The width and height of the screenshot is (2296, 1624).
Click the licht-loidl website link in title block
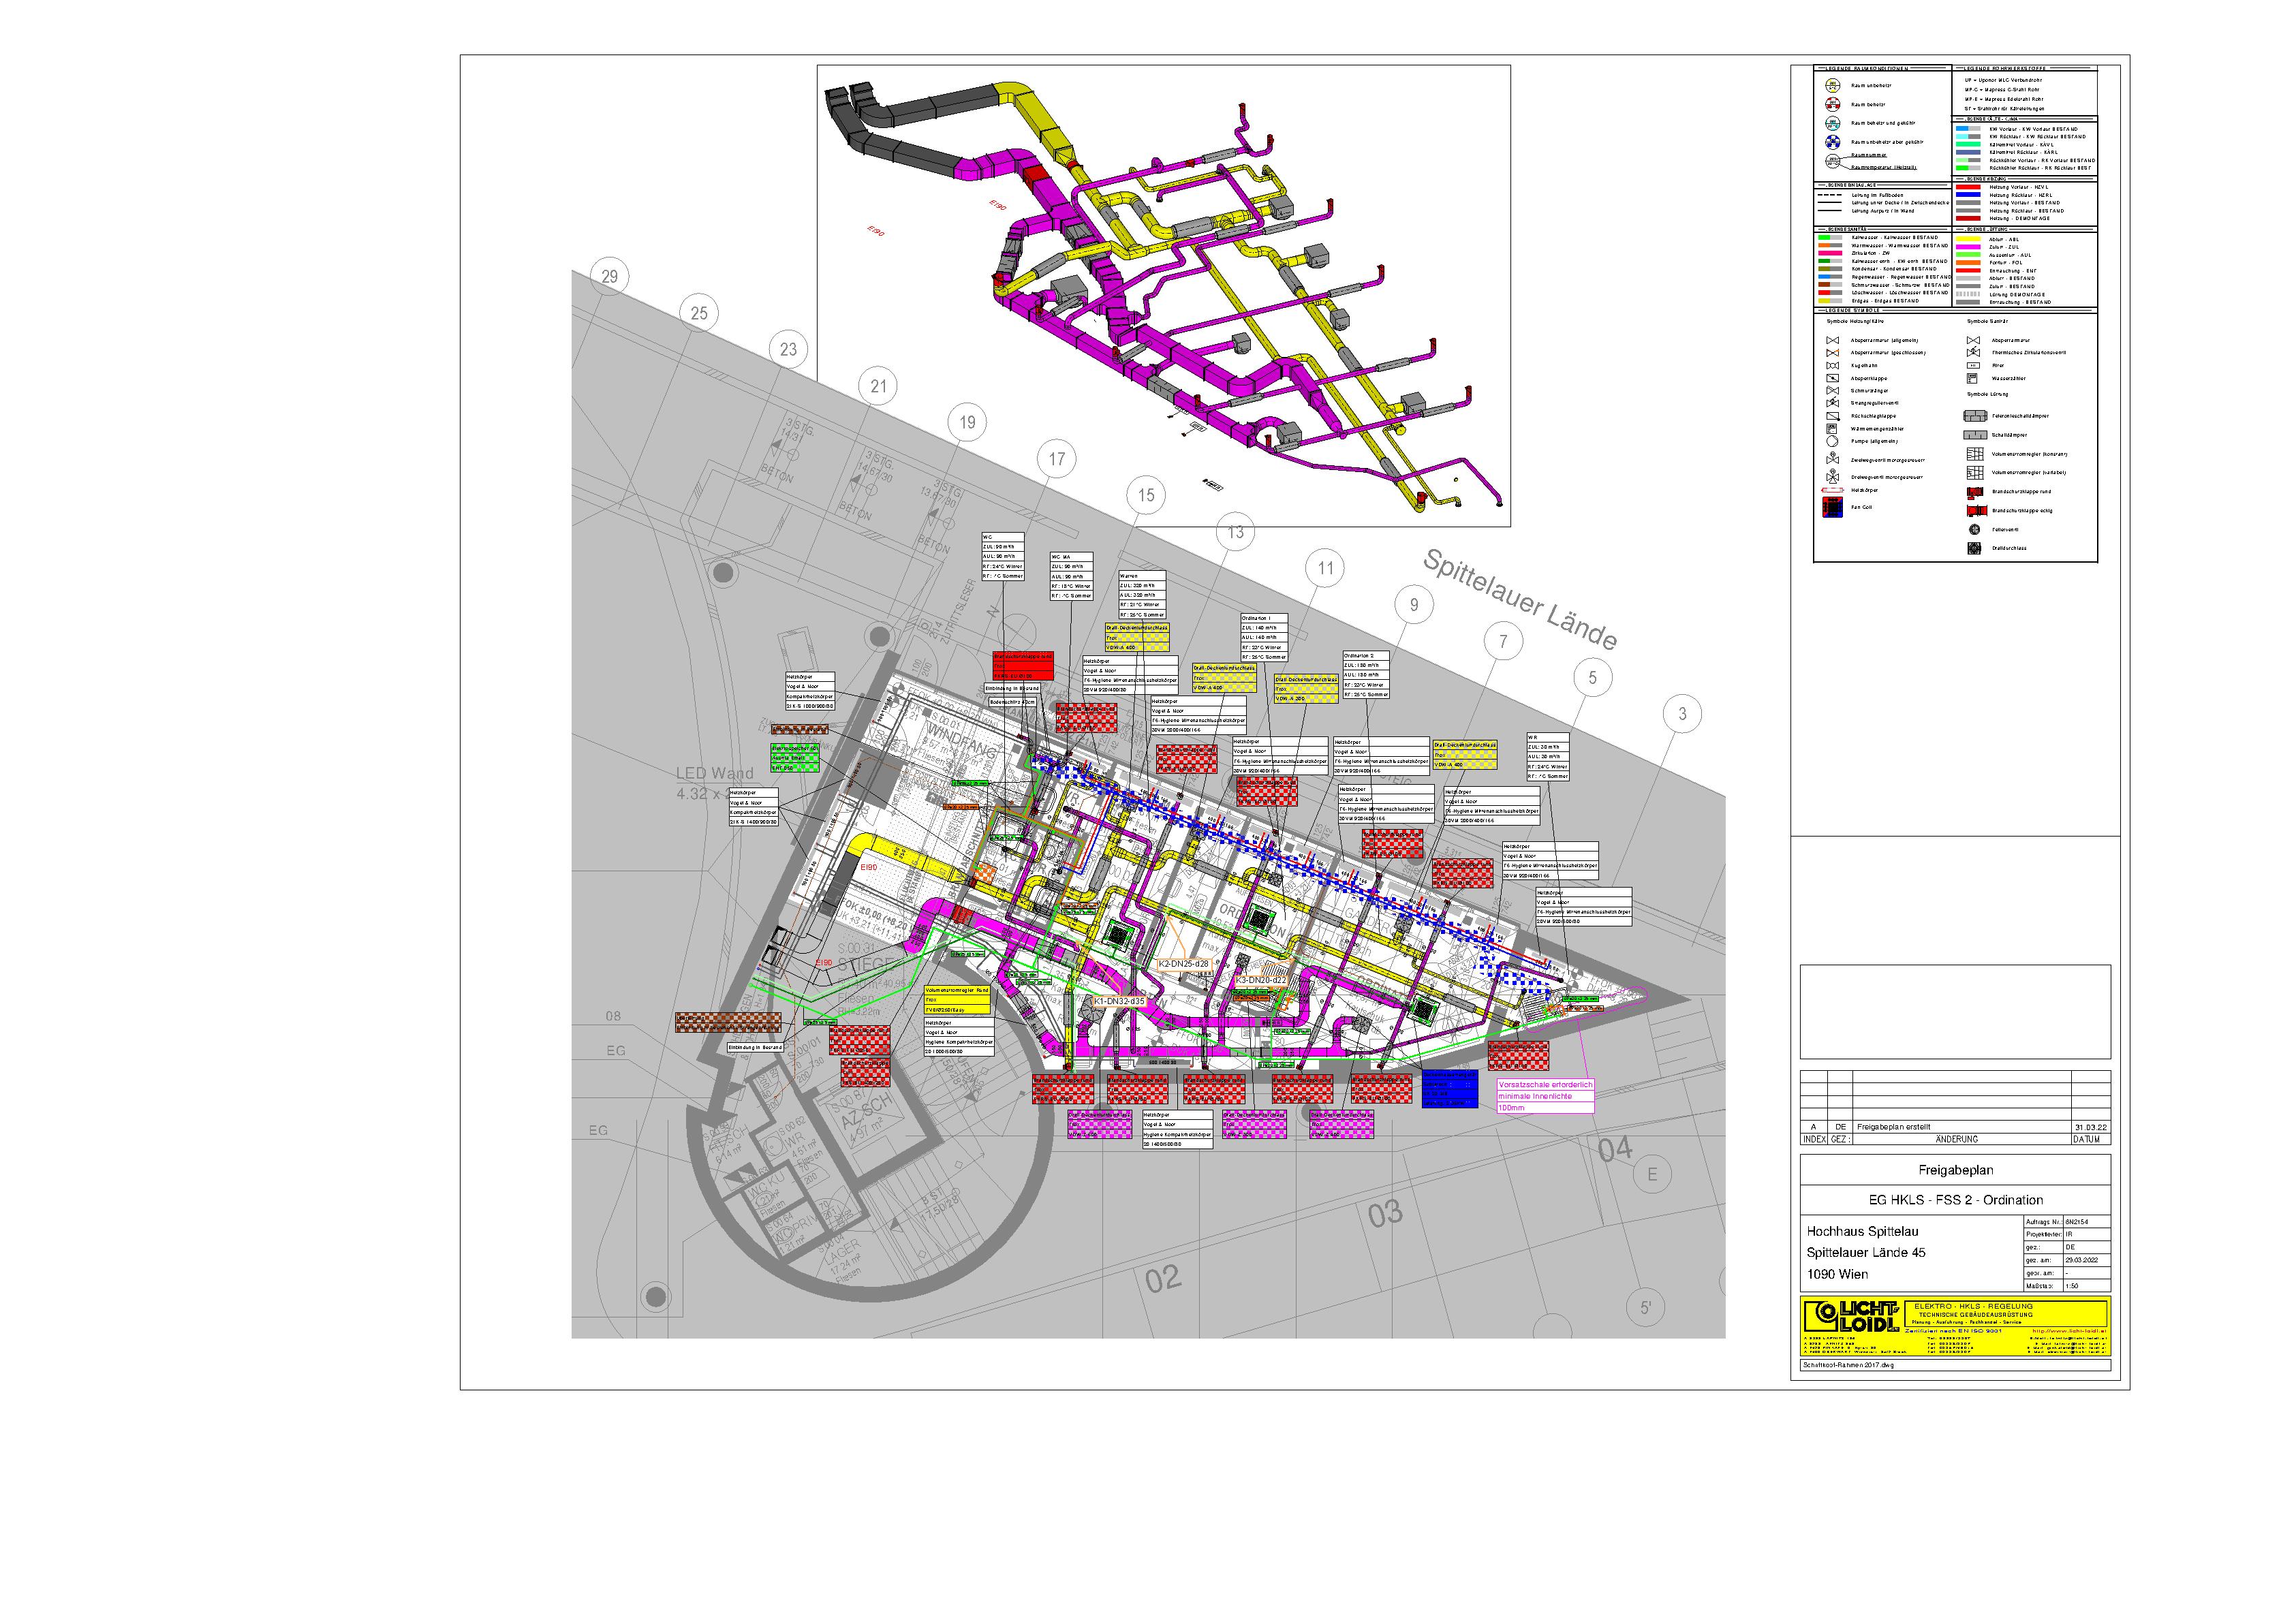click(x=2069, y=1331)
